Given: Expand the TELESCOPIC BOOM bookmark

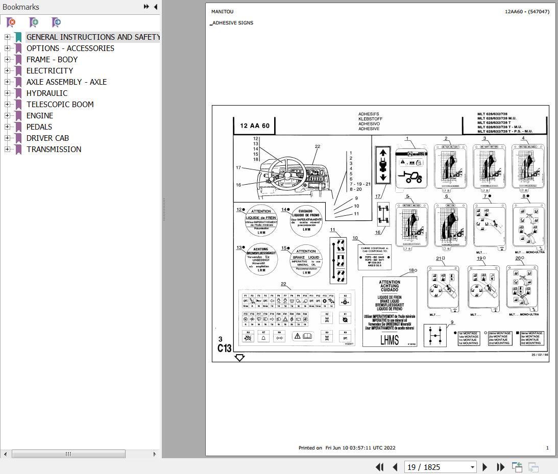Looking at the screenshot, I should [x=7, y=104].
